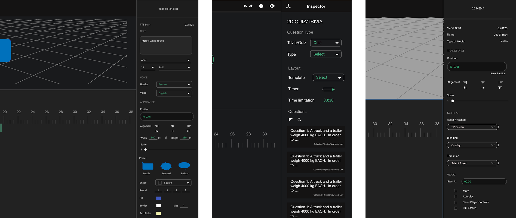Image resolution: width=516 pixels, height=218 pixels.
Task: Click the redo arrow in Inspector toolbar
Action: 251,6
